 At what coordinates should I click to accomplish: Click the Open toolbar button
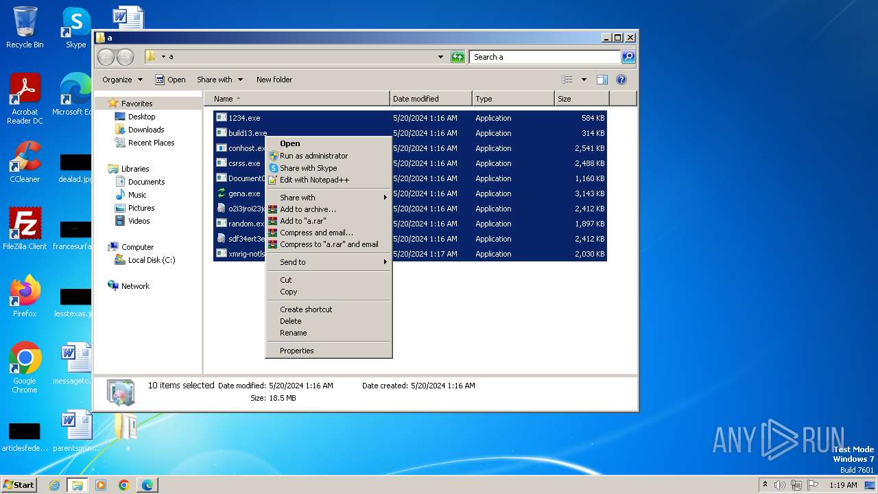tap(170, 80)
